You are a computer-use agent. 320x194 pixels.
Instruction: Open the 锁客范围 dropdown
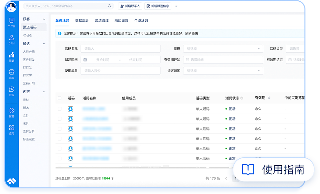click(222, 70)
